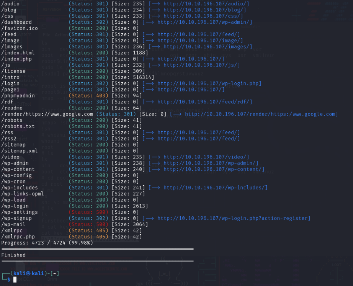Click the /sitemap.xml path text
The height and width of the screenshot is (286, 353).
tap(20, 151)
